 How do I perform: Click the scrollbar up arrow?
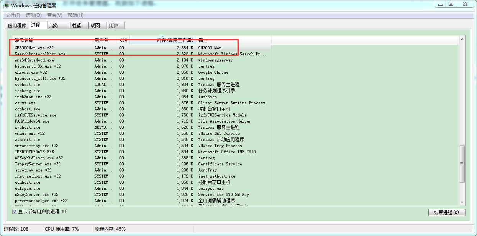[462, 39]
